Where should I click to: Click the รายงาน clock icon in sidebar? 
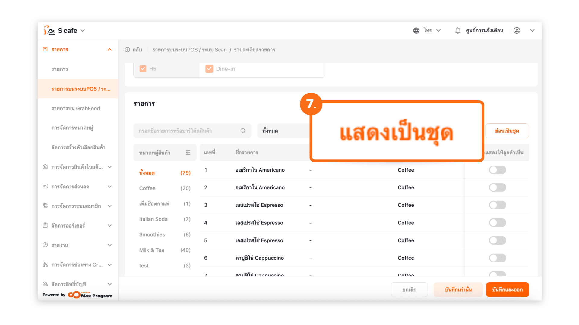45,245
